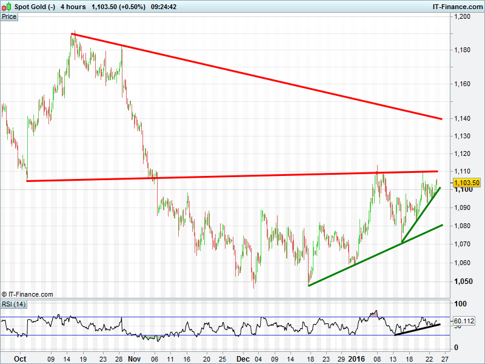Open the RSI (14) indicator label

[14, 304]
